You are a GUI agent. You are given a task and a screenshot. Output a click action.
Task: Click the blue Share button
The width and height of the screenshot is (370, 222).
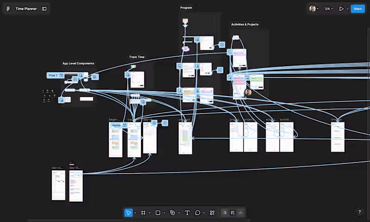(358, 9)
